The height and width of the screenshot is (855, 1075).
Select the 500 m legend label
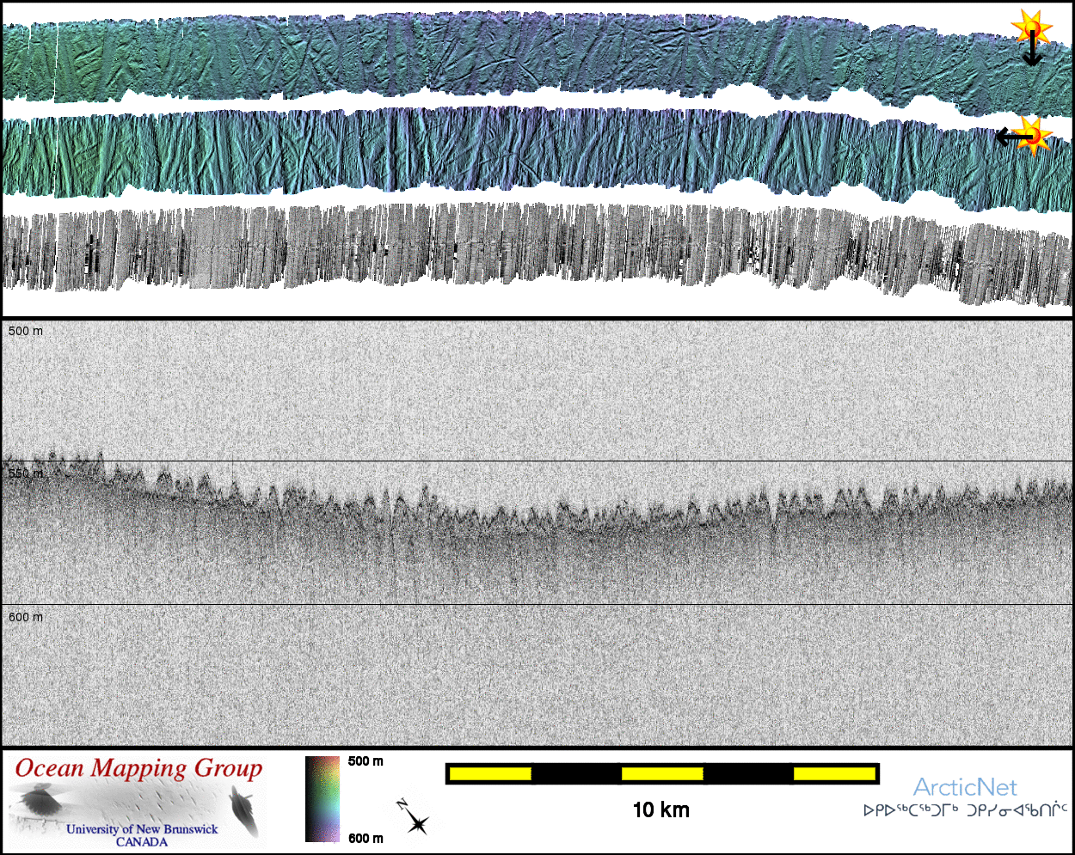click(x=365, y=761)
